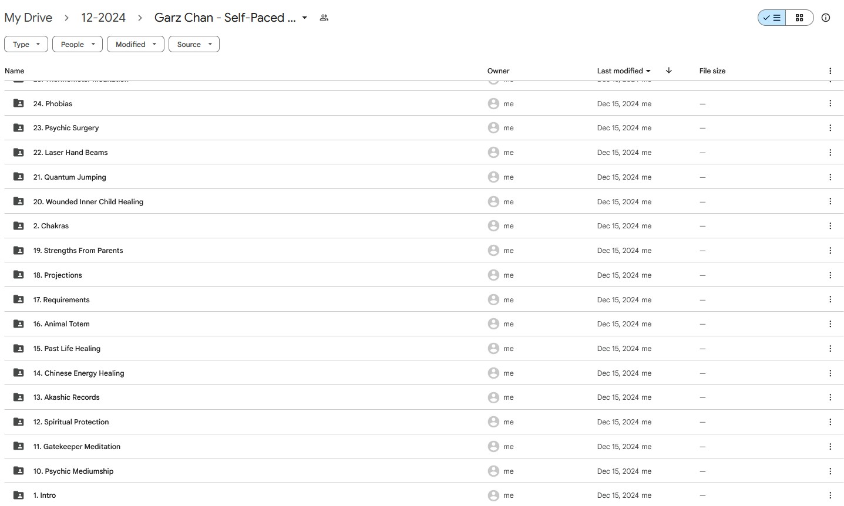
Task: Open more options for 13. Akashic Records
Action: 830,397
